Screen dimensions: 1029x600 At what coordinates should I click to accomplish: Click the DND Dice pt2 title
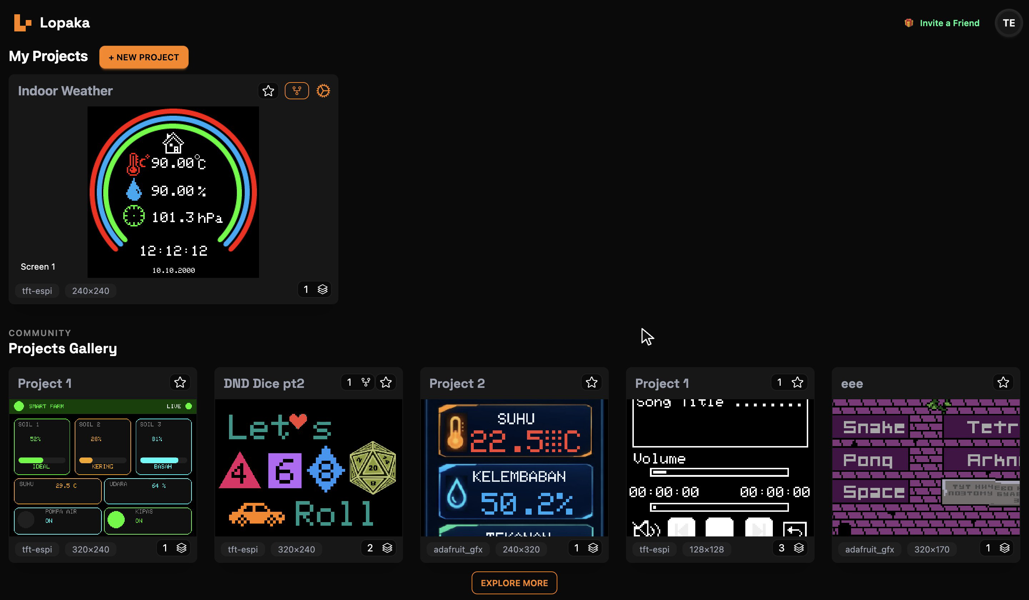point(264,384)
